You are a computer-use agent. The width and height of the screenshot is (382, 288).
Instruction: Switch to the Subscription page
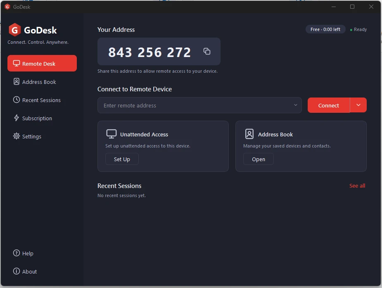pyautogui.click(x=42, y=118)
